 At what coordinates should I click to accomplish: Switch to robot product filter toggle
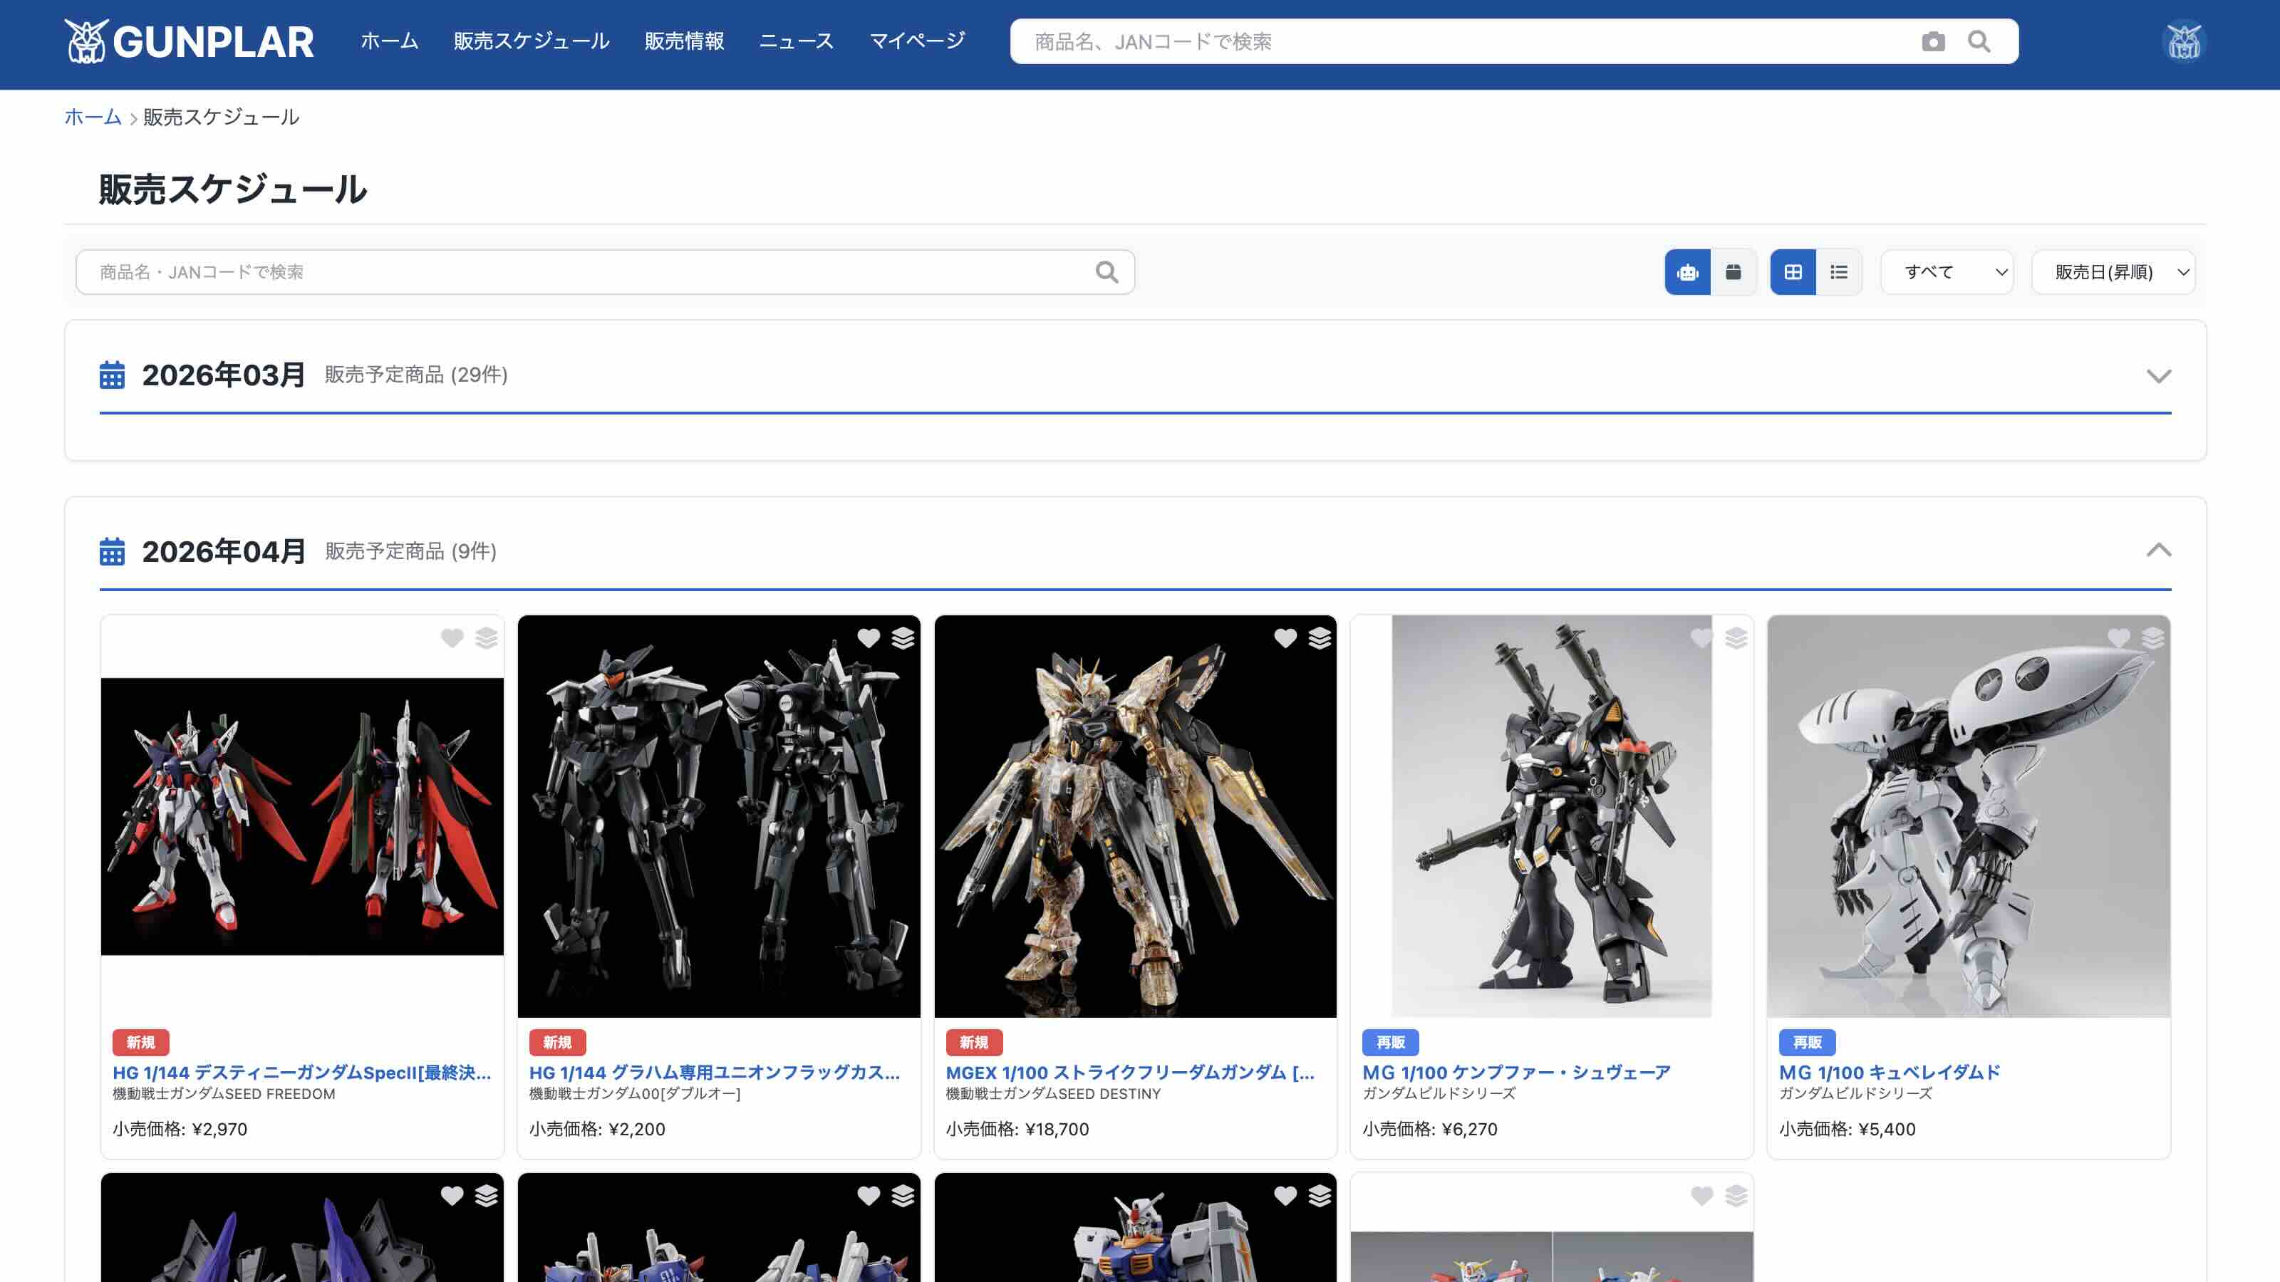tap(1687, 271)
